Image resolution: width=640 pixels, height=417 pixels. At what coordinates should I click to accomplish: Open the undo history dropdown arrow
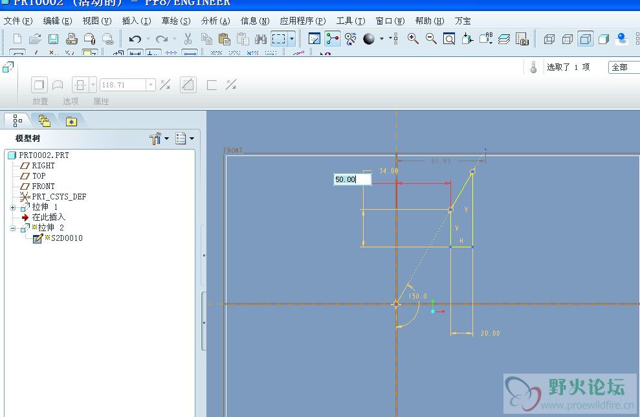point(148,39)
